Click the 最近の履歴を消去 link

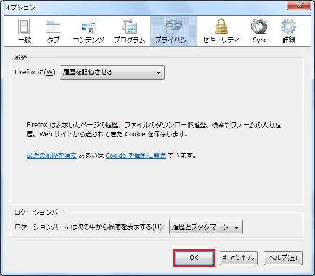[52, 156]
